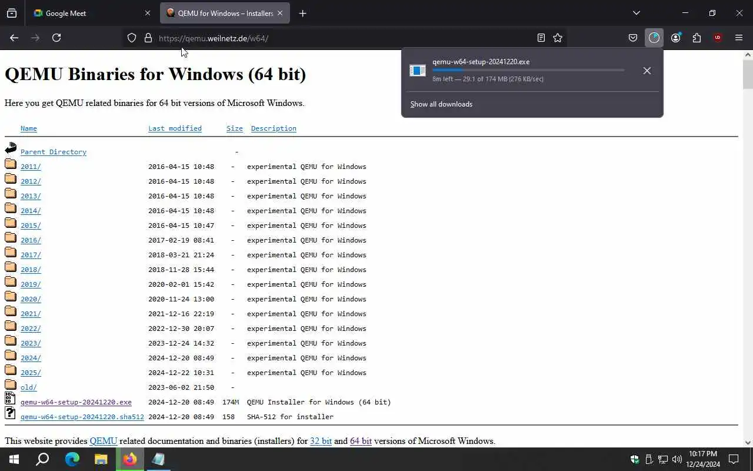Open the 2018/ directory link
This screenshot has height=471, width=753.
[31, 270]
